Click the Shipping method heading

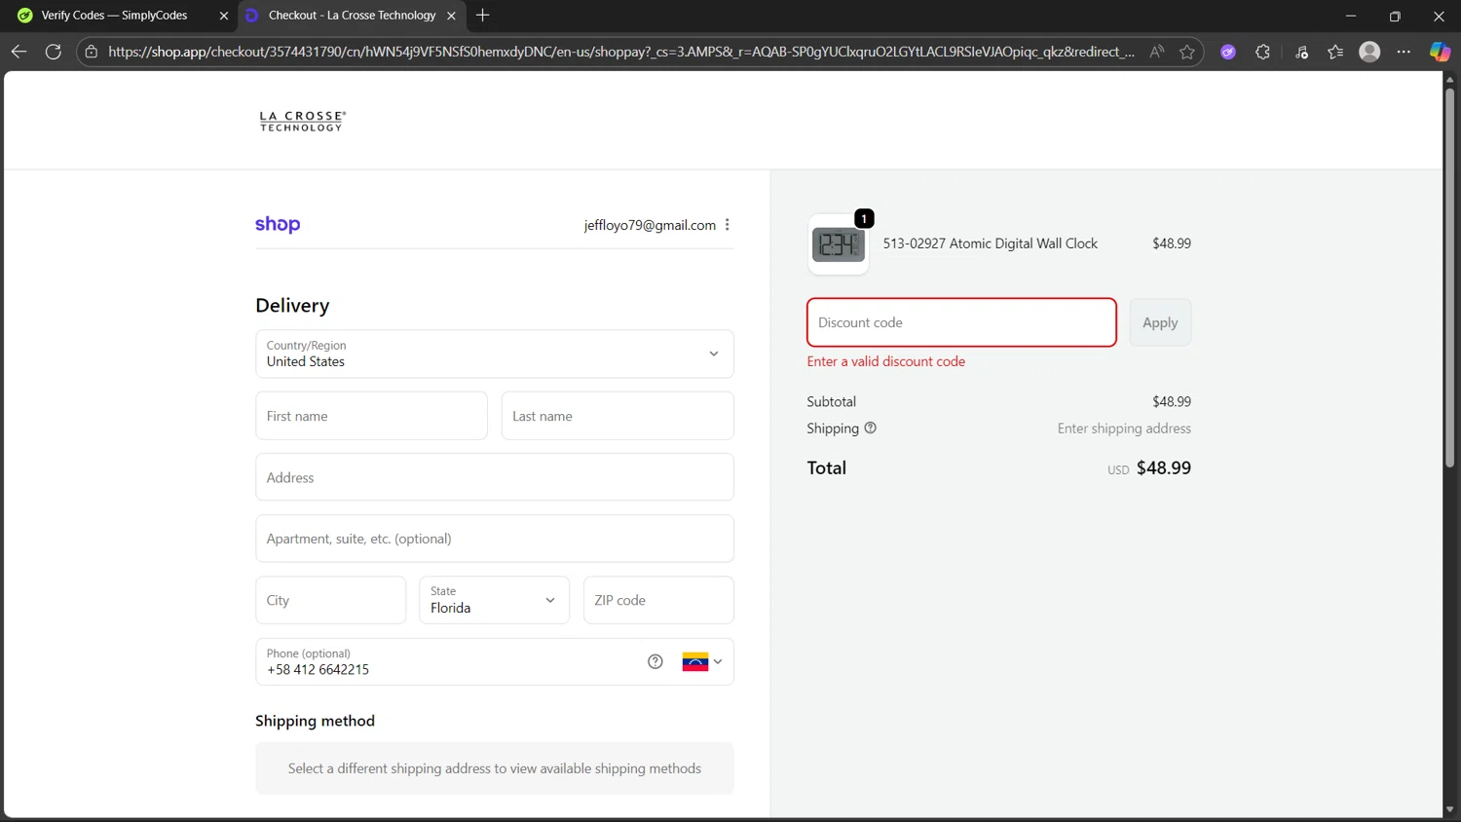coord(315,721)
